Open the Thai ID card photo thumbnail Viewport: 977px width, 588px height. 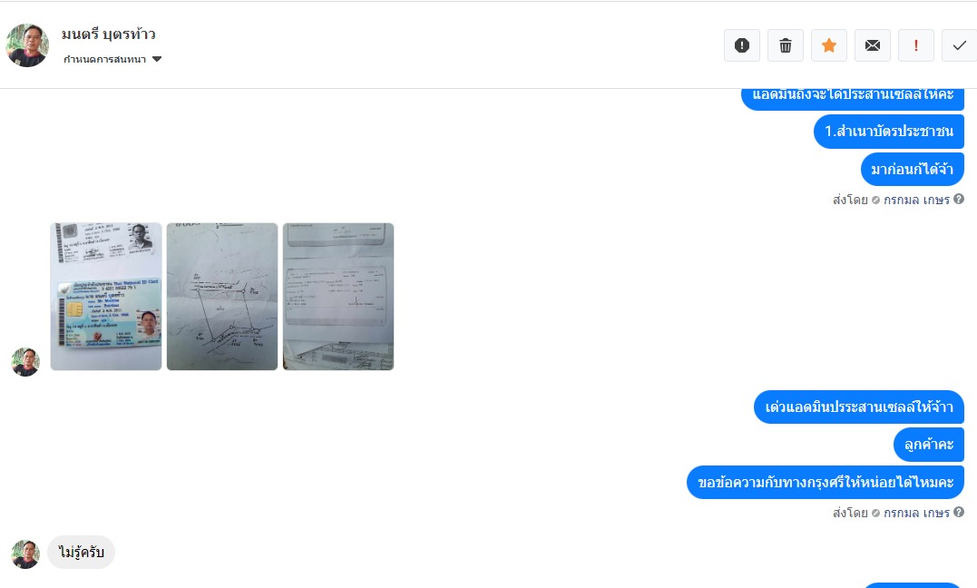[106, 296]
